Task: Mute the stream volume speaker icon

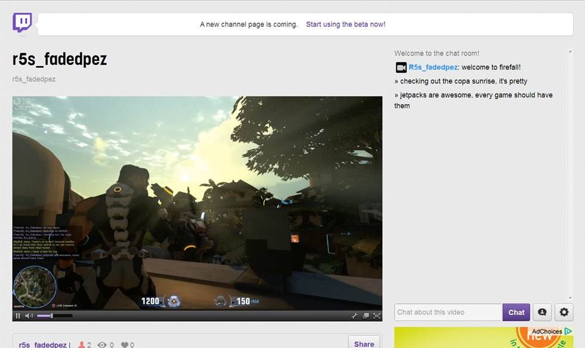Action: (29, 316)
